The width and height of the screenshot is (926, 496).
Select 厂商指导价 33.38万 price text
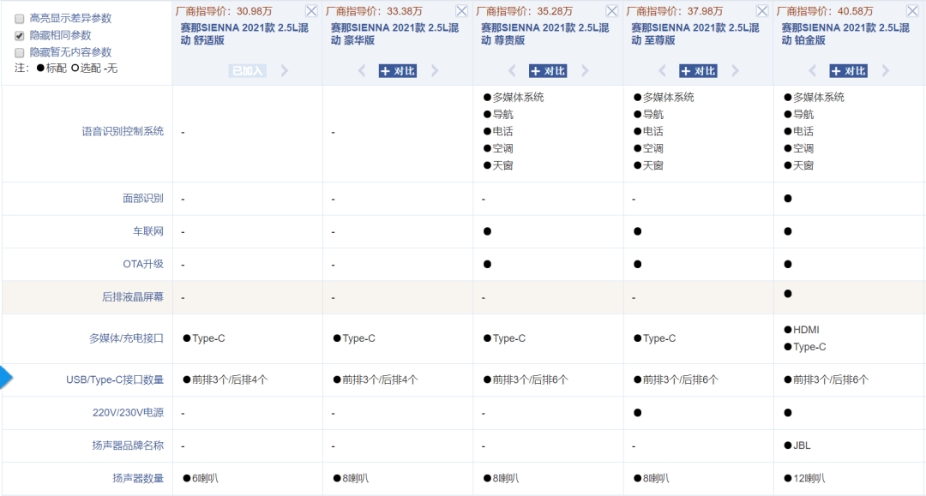(x=374, y=11)
